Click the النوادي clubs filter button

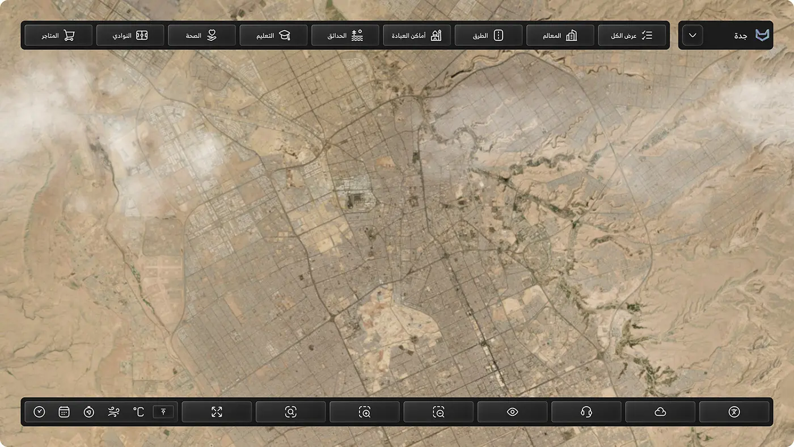(130, 35)
